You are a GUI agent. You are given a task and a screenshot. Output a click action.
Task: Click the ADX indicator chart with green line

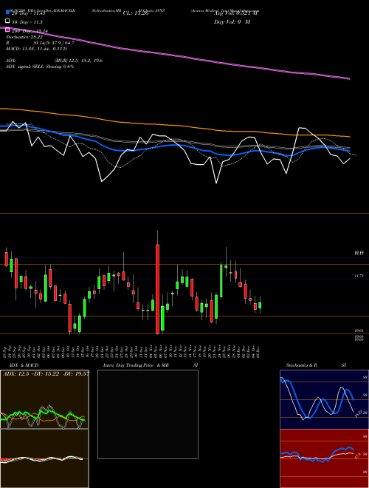pyautogui.click(x=44, y=399)
